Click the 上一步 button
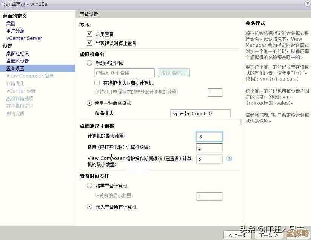Viewport: 311px width, 240px height. click(x=237, y=235)
